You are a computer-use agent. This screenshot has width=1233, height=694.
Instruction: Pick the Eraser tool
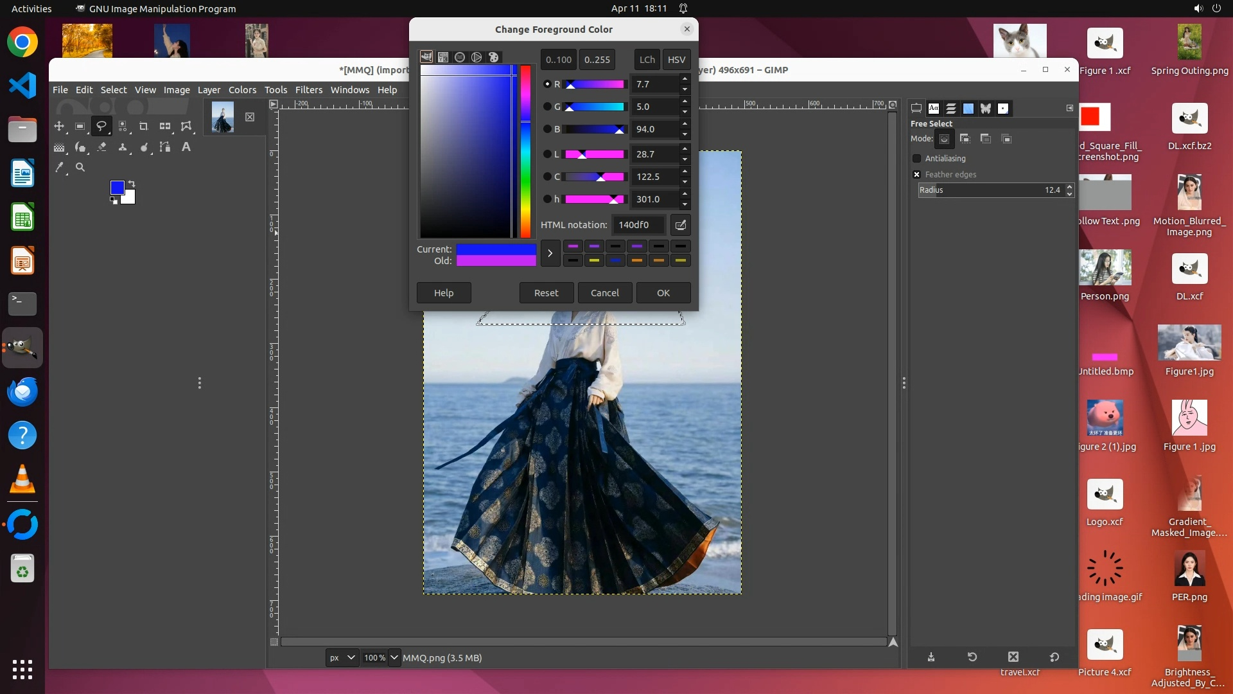(x=101, y=147)
